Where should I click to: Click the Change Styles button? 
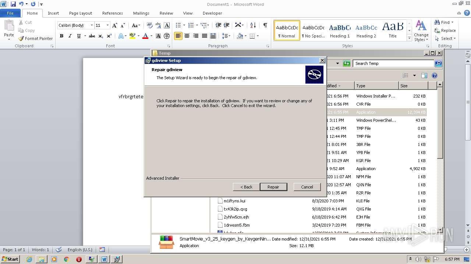point(421,31)
